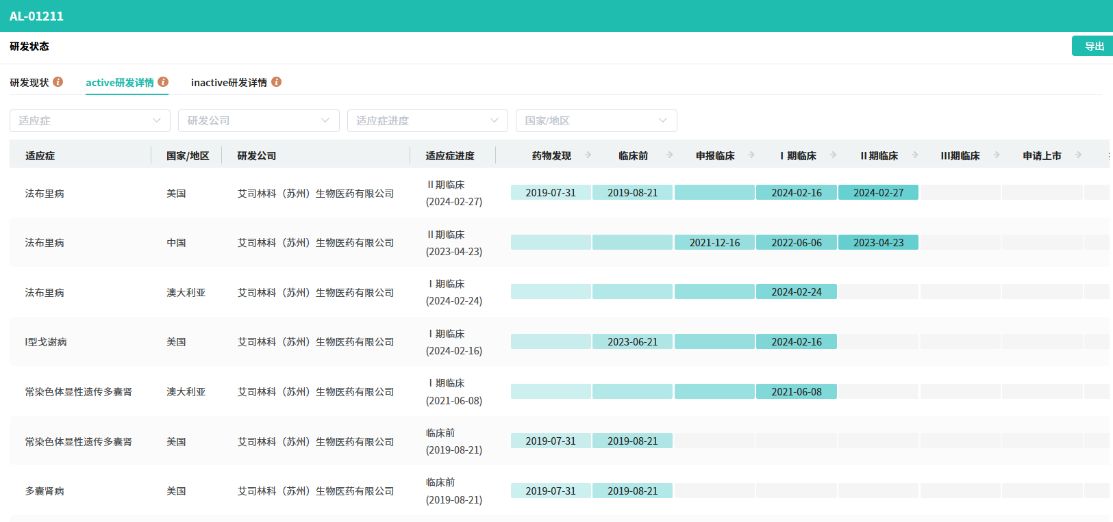Viewport: 1113px width, 522px height.
Task: Click info icon next to 研发现状
Action: pos(58,82)
